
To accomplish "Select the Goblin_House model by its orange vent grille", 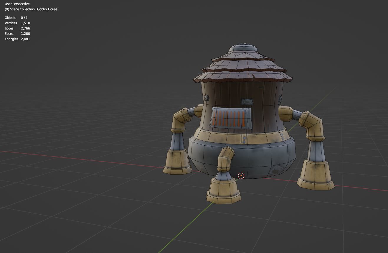I will click(x=231, y=118).
